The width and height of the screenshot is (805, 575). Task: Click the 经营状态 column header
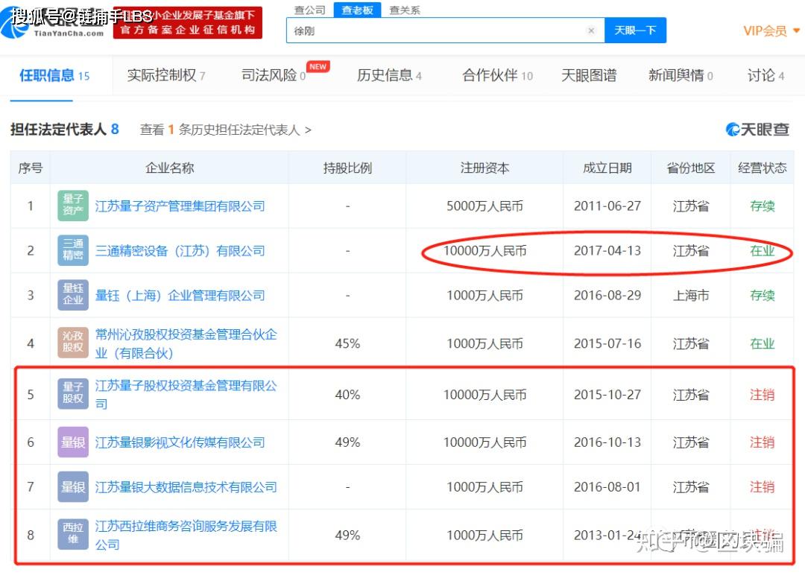pos(763,168)
